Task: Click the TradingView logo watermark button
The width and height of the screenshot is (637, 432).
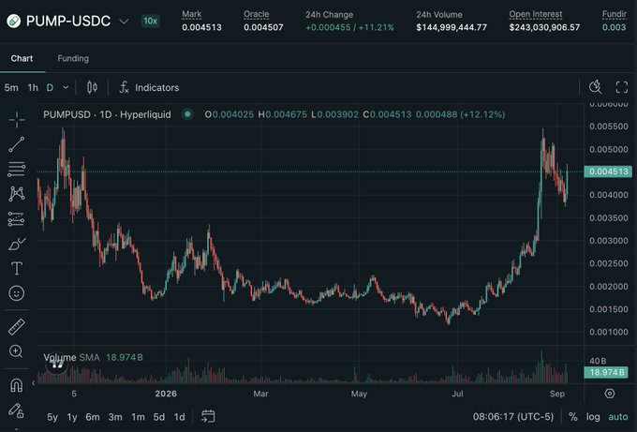Action: point(57,364)
